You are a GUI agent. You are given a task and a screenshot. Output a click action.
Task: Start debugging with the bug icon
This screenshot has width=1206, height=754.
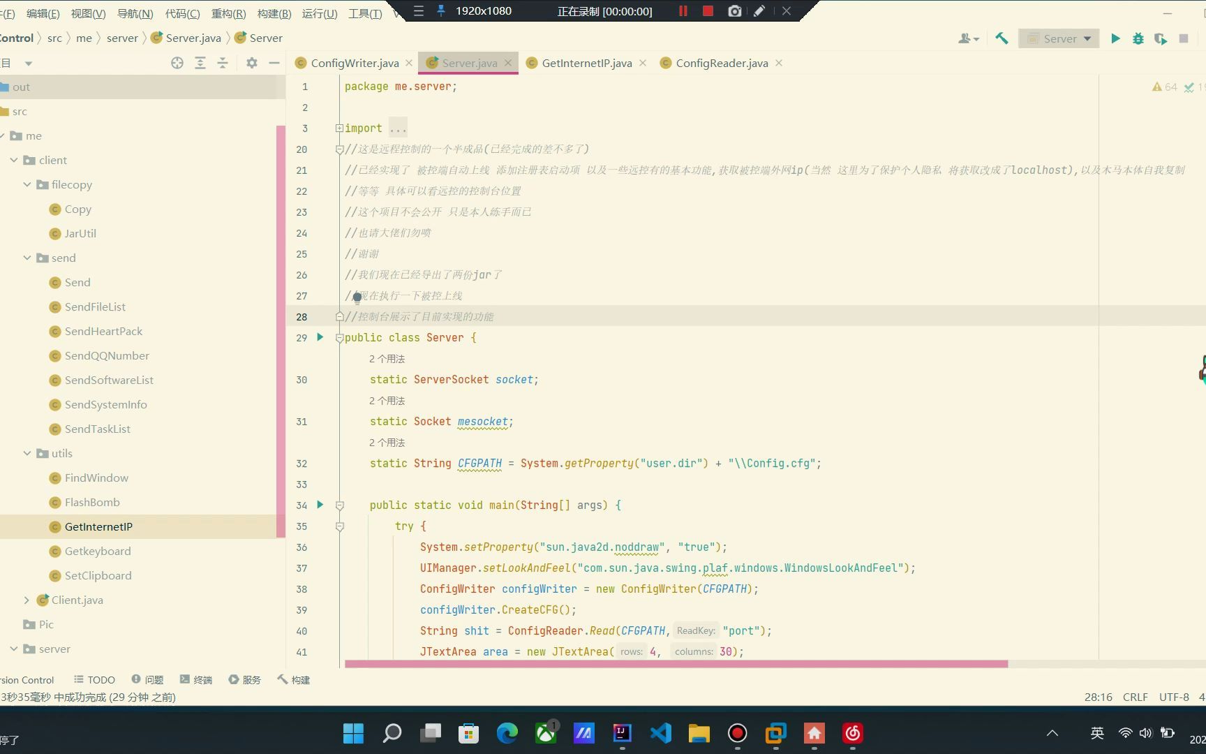pos(1138,38)
